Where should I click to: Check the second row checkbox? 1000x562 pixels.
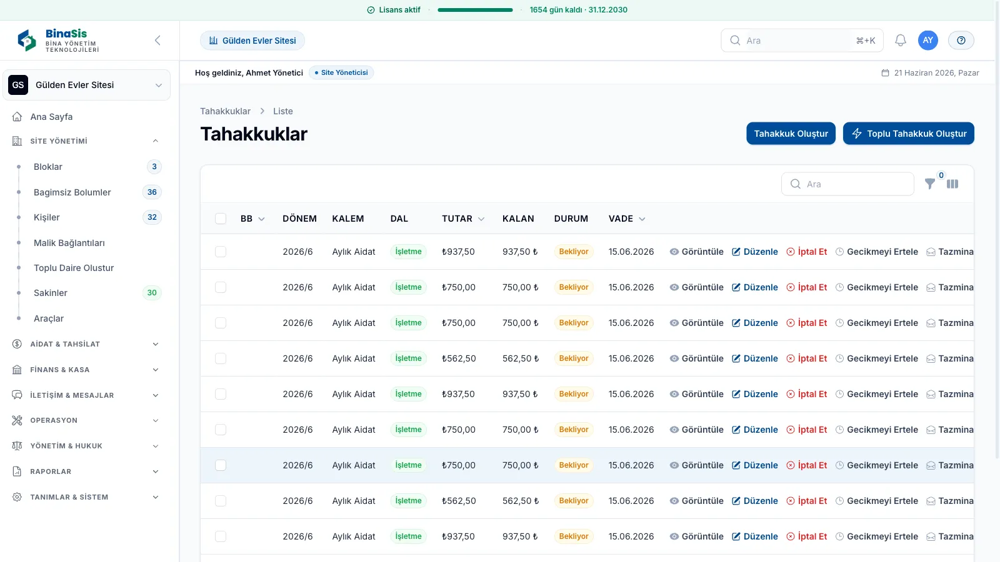coord(221,287)
